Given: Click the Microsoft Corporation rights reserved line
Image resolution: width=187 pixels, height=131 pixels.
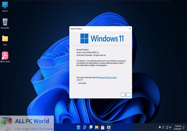Looking at the screenshot, I should 91,55.
